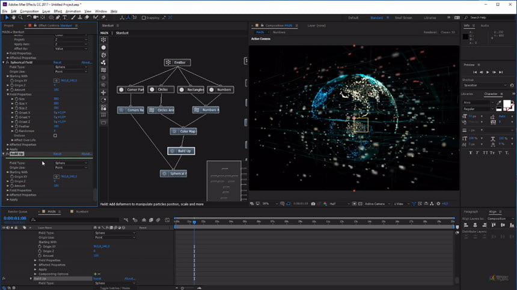Open timeline Field Type Sphere dropdown
The height and width of the screenshot is (290, 517).
[x=115, y=233]
